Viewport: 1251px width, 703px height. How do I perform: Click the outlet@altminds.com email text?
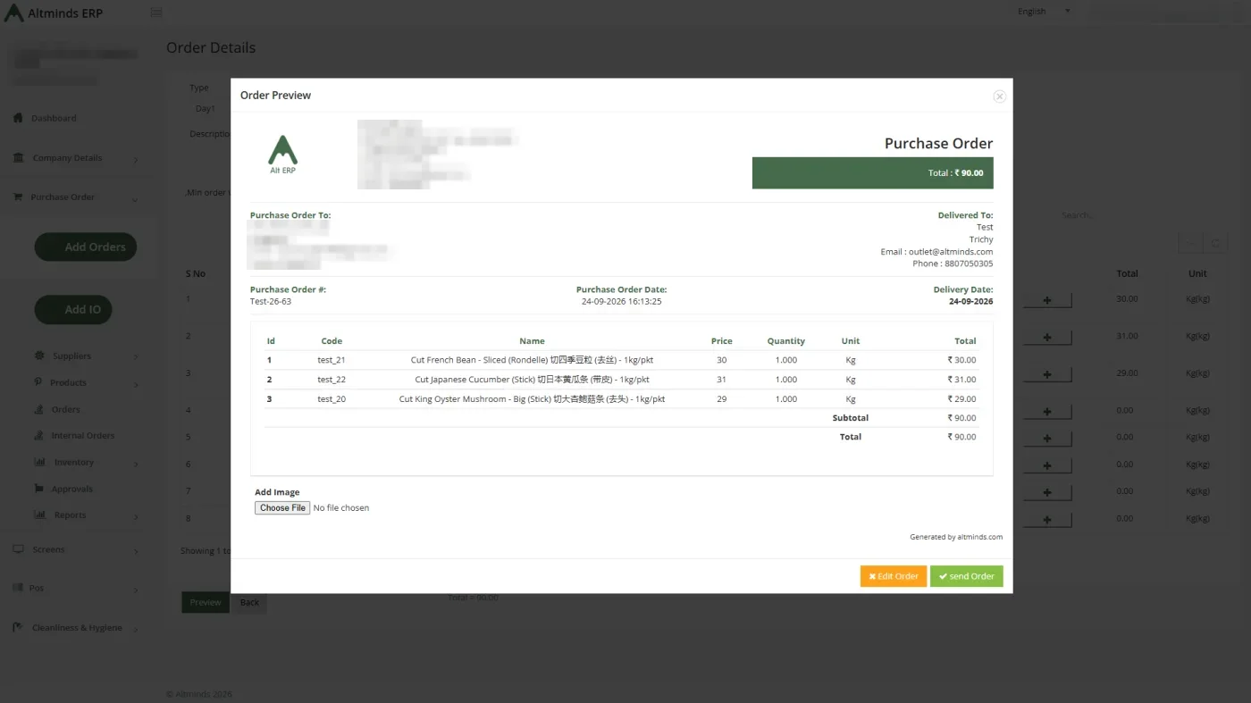pos(951,252)
